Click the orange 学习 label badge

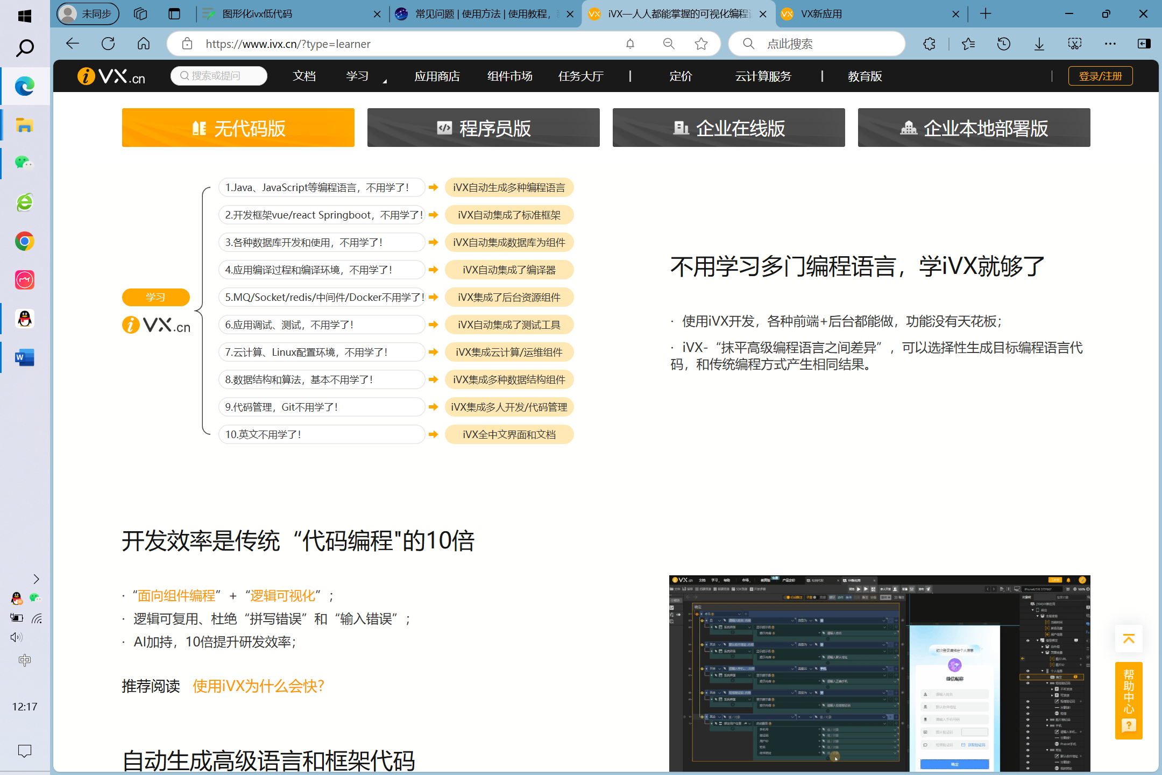click(x=156, y=297)
